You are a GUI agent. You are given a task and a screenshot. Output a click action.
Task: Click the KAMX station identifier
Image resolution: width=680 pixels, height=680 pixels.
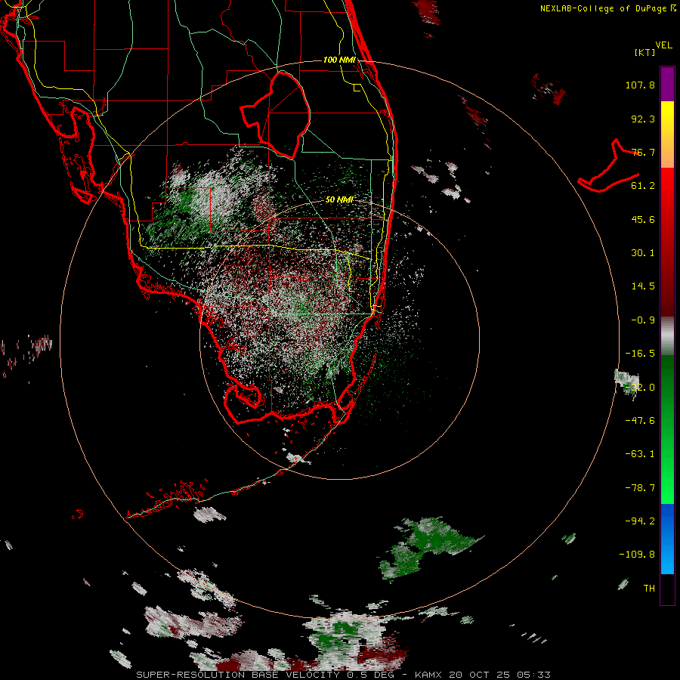[428, 675]
